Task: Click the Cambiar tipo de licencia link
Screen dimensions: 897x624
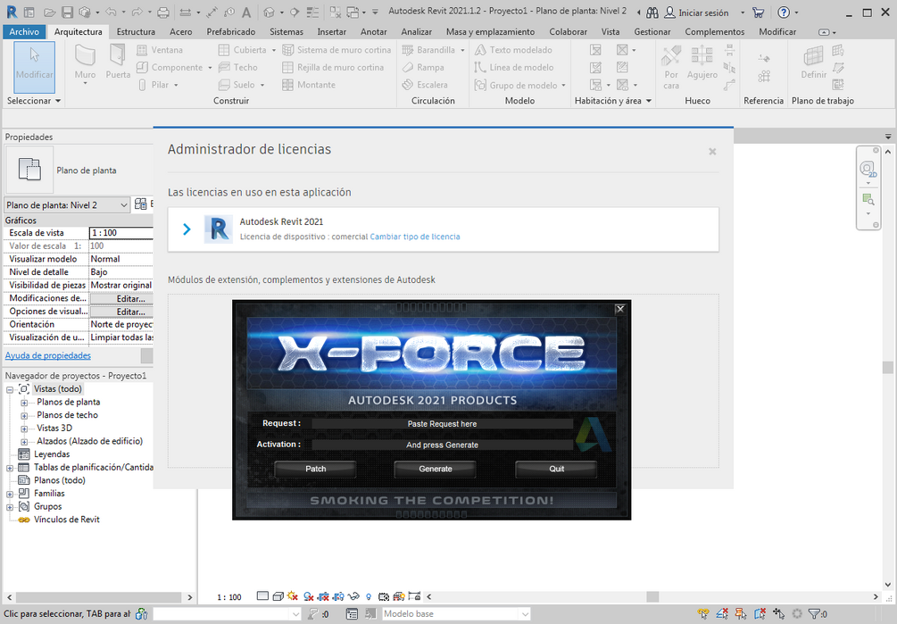Action: pyautogui.click(x=415, y=237)
